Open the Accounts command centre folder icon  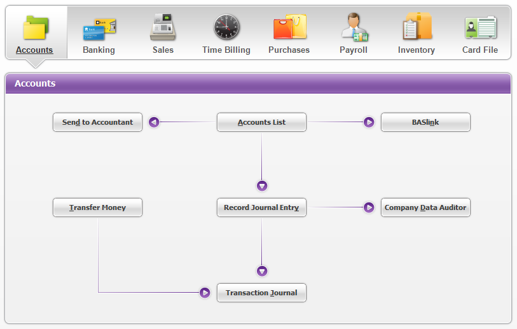click(x=36, y=28)
